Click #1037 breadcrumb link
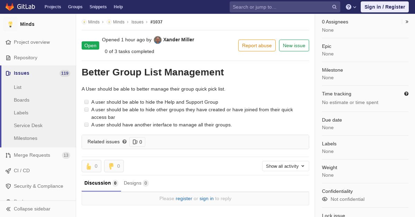This screenshot has width=415, height=217. pyautogui.click(x=156, y=22)
